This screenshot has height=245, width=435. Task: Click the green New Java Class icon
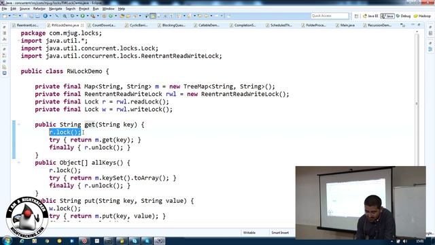pos(111,16)
